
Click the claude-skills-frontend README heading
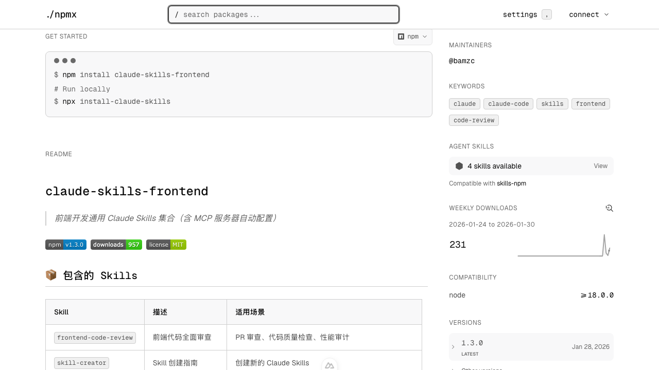tap(127, 191)
